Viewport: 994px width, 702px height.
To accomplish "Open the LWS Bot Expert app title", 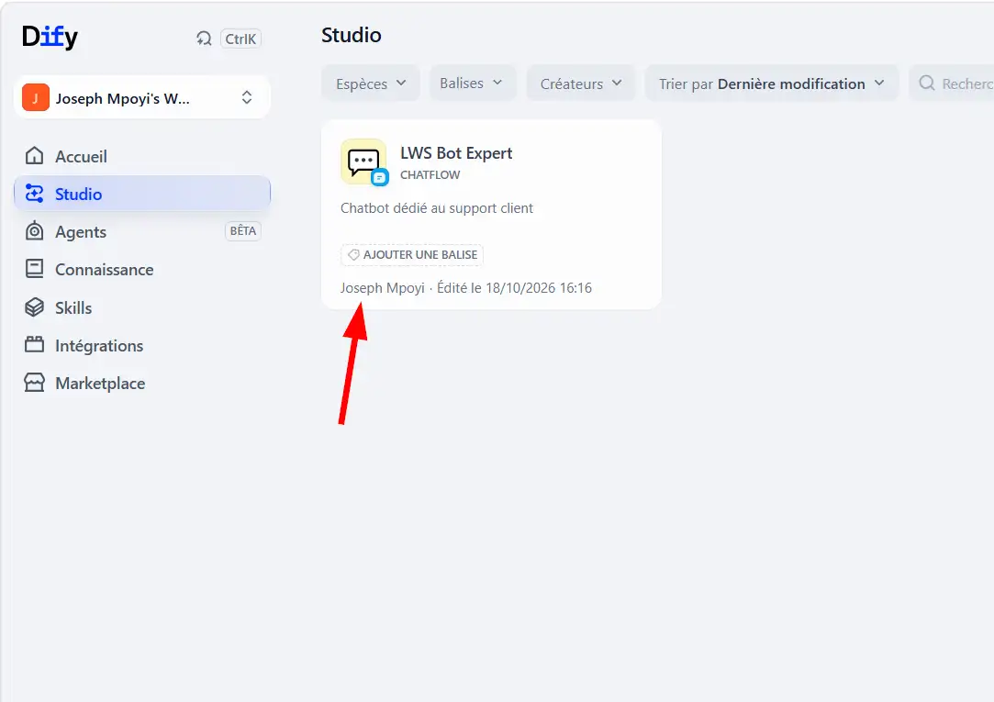I will click(456, 152).
